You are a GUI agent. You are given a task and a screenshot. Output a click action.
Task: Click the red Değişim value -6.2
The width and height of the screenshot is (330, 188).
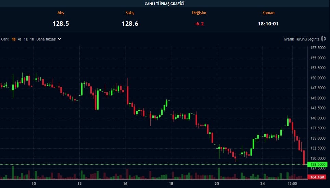tap(199, 24)
